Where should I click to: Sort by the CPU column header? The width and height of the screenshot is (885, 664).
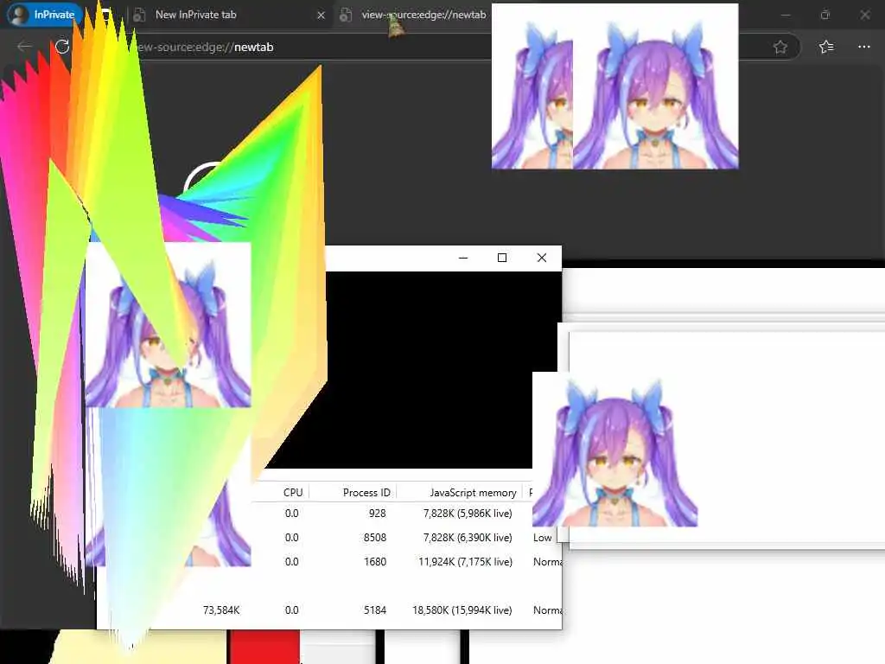pos(293,492)
